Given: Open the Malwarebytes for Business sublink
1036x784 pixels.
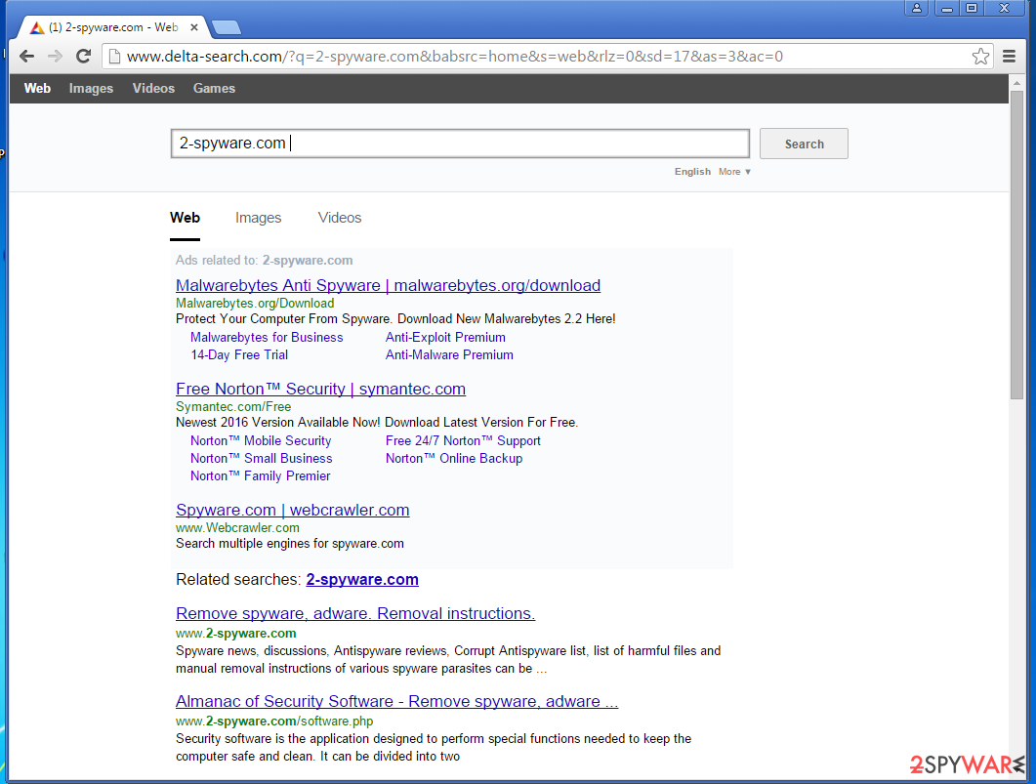Looking at the screenshot, I should click(267, 338).
